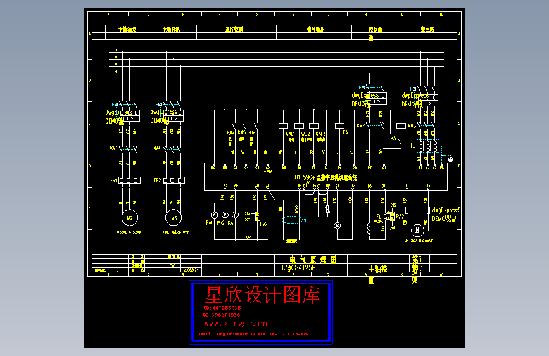Click the KM2 contactor label
The width and height of the screenshot is (549, 356).
(361, 125)
